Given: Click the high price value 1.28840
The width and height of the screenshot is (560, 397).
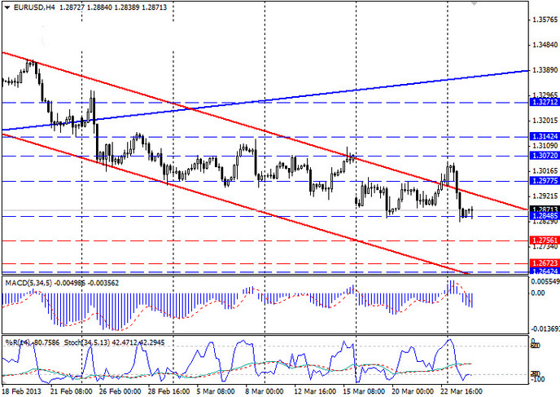Looking at the screenshot, I should pyautogui.click(x=99, y=7).
